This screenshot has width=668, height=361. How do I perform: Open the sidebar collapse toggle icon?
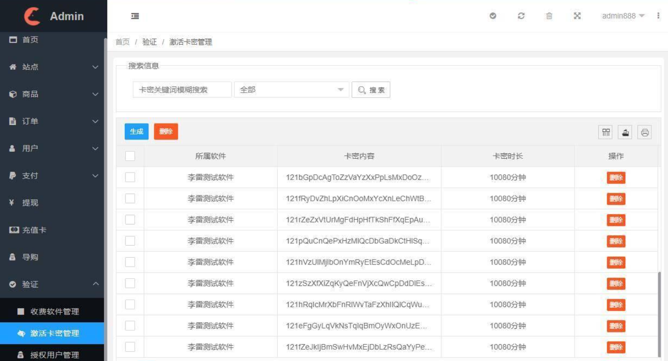pos(135,16)
